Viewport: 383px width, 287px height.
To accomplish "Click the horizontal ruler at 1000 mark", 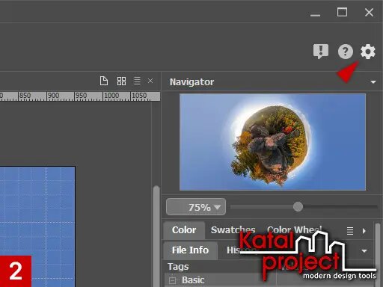I will click(x=111, y=96).
